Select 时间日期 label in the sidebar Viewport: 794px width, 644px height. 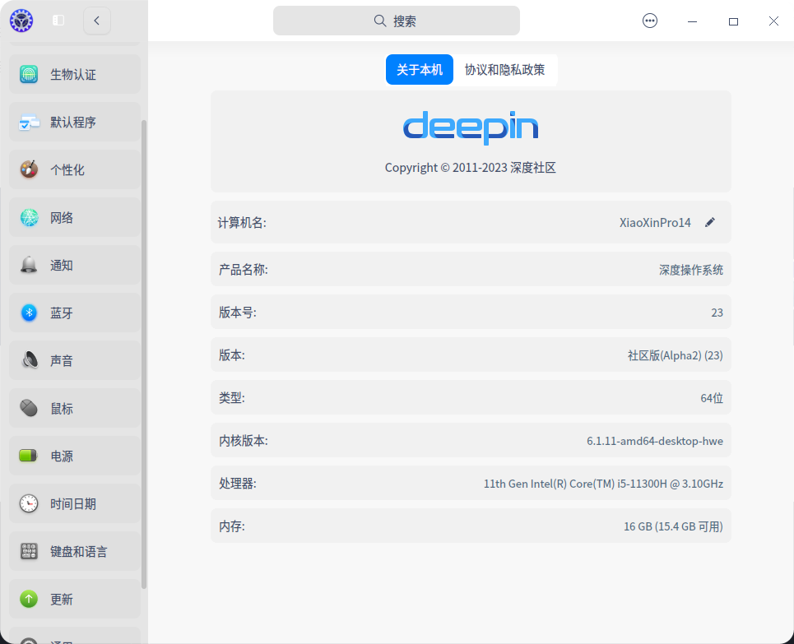coord(73,503)
